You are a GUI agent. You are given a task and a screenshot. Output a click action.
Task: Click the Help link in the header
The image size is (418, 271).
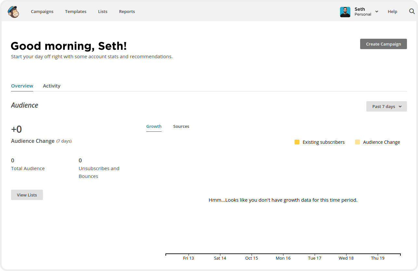[x=392, y=11]
